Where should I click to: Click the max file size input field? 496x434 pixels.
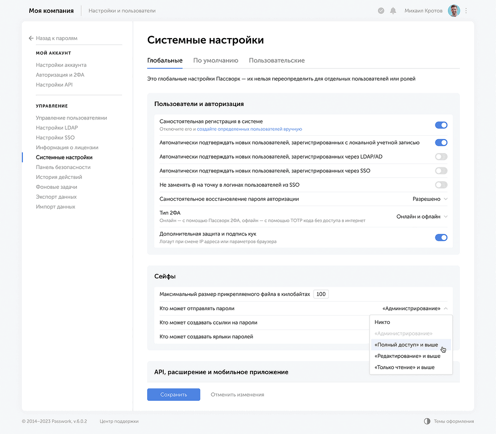click(321, 294)
